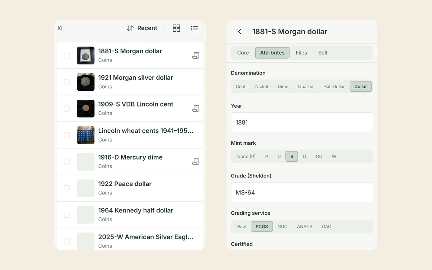This screenshot has height=270, width=432.
Task: Select checkbox for 2025-W American Silver Eagle
Action: point(67,241)
